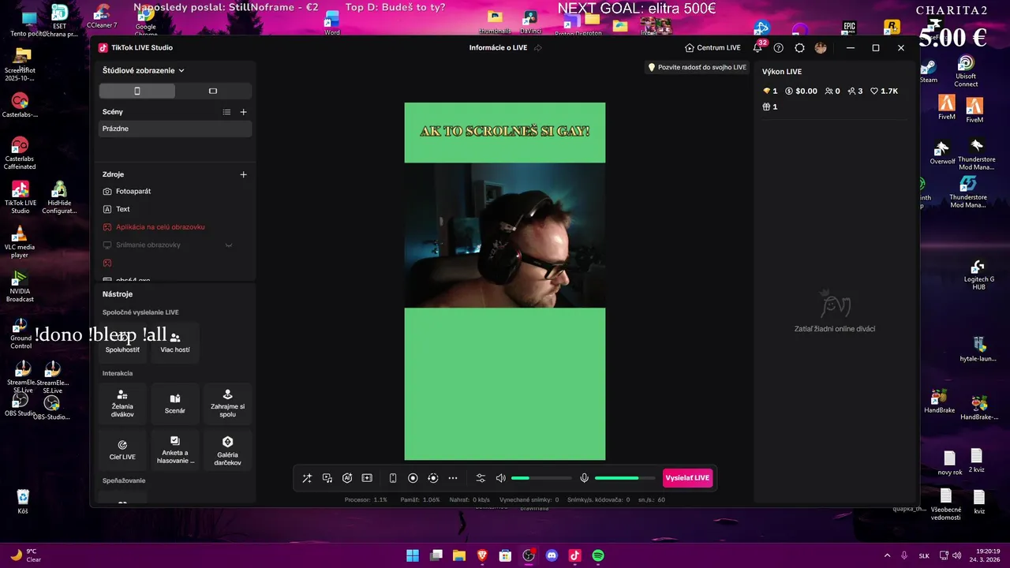Mute the speaker output

pos(500,478)
